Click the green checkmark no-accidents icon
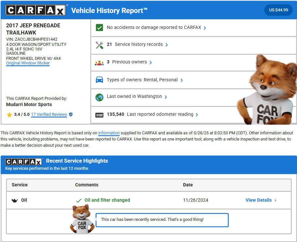 (x=99, y=28)
